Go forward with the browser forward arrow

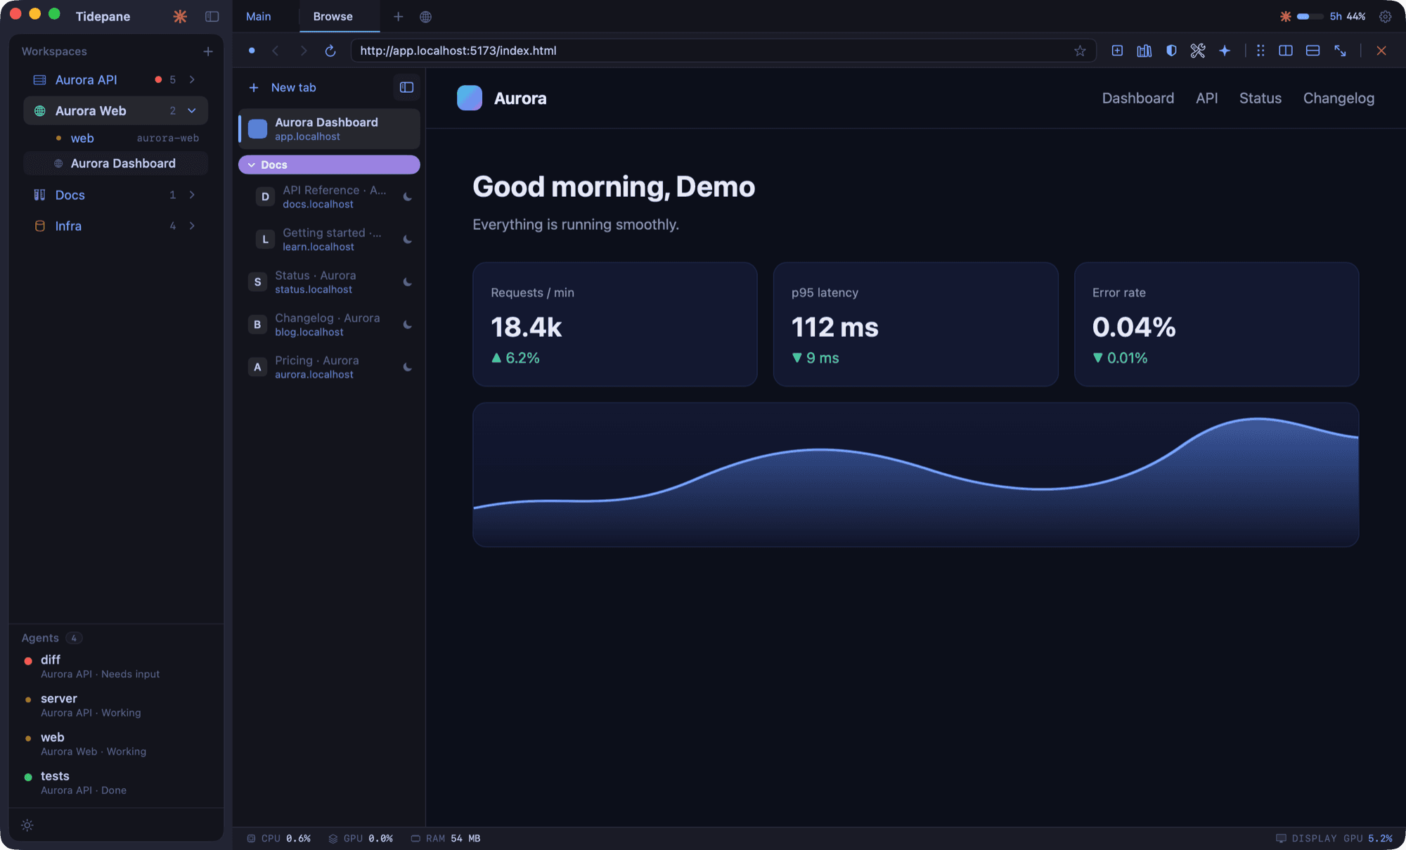(x=303, y=51)
